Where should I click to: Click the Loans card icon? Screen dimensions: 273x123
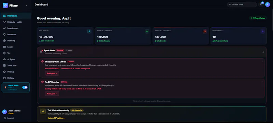(4, 47)
